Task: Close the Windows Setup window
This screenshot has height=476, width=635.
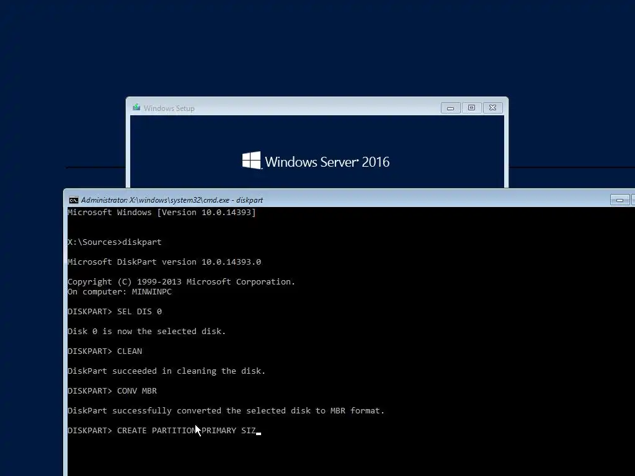Action: click(x=492, y=108)
